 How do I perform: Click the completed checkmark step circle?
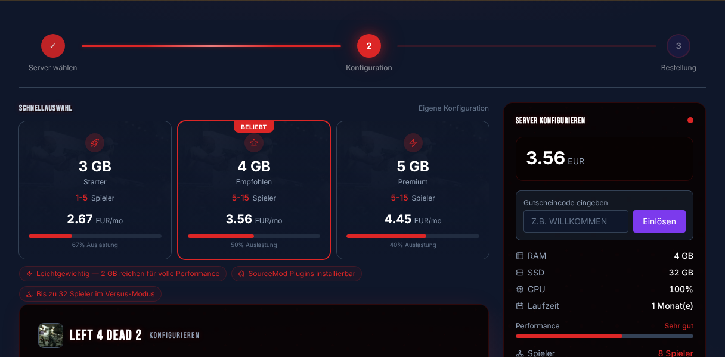tap(52, 46)
